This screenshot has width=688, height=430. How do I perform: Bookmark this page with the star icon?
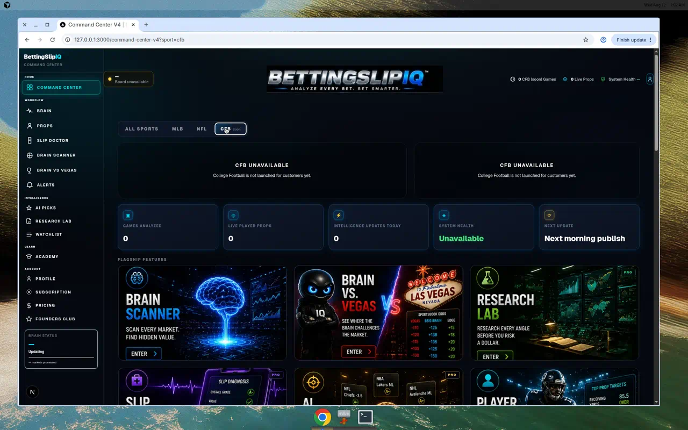(x=586, y=40)
